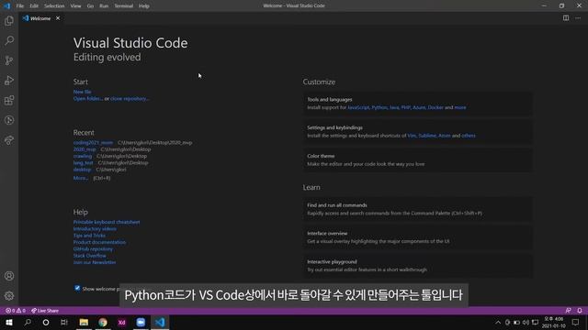This screenshot has height=330, width=588.
Task: Click the Color theme card
Action: 417,160
